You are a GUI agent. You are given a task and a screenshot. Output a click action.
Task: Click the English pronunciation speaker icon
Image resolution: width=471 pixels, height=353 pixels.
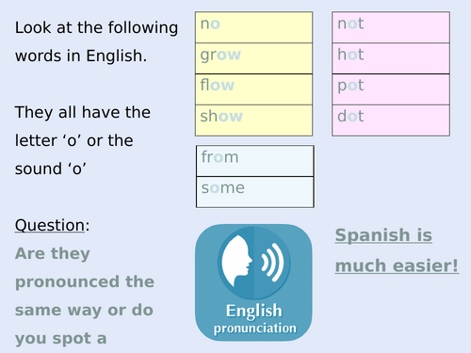click(253, 282)
